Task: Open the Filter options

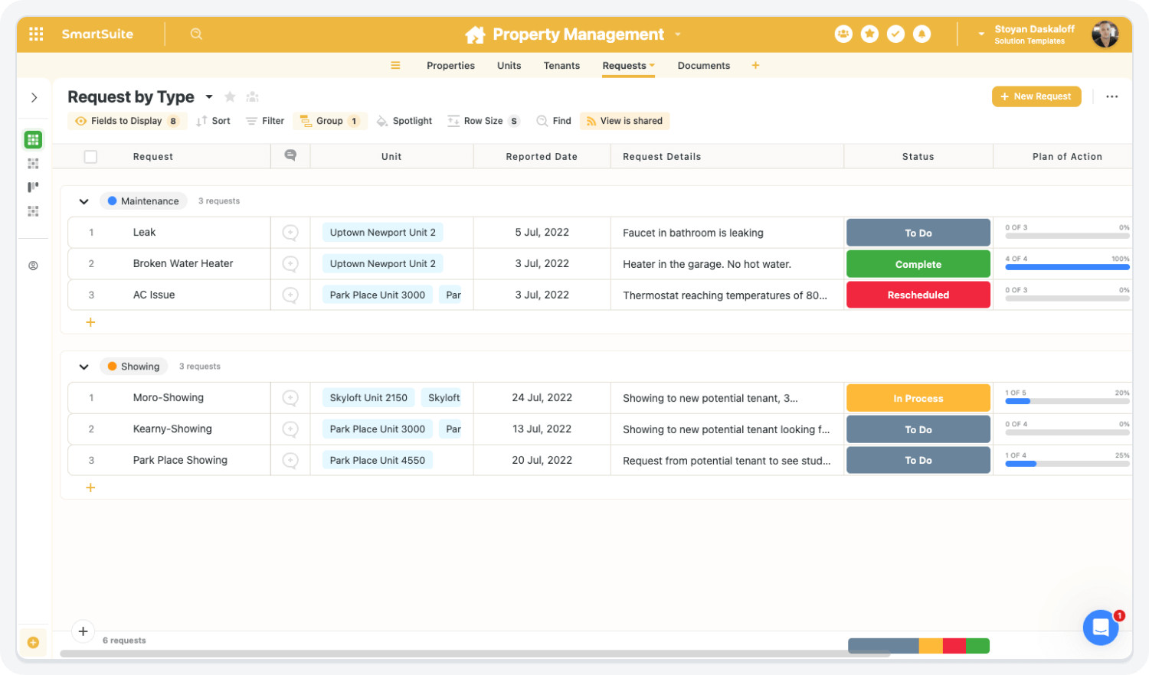Action: coord(265,121)
